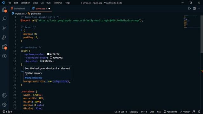Click the HTML file icon on index.html tab
This screenshot has height=114, width=203.
[x=12, y=9]
